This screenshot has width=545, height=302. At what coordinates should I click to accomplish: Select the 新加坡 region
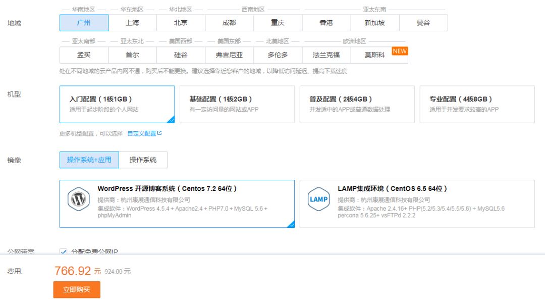point(373,22)
